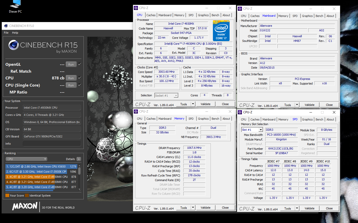The height and width of the screenshot is (223, 358).
Task: Click the Cinebench R15 sphere logo
Action: [13, 45]
